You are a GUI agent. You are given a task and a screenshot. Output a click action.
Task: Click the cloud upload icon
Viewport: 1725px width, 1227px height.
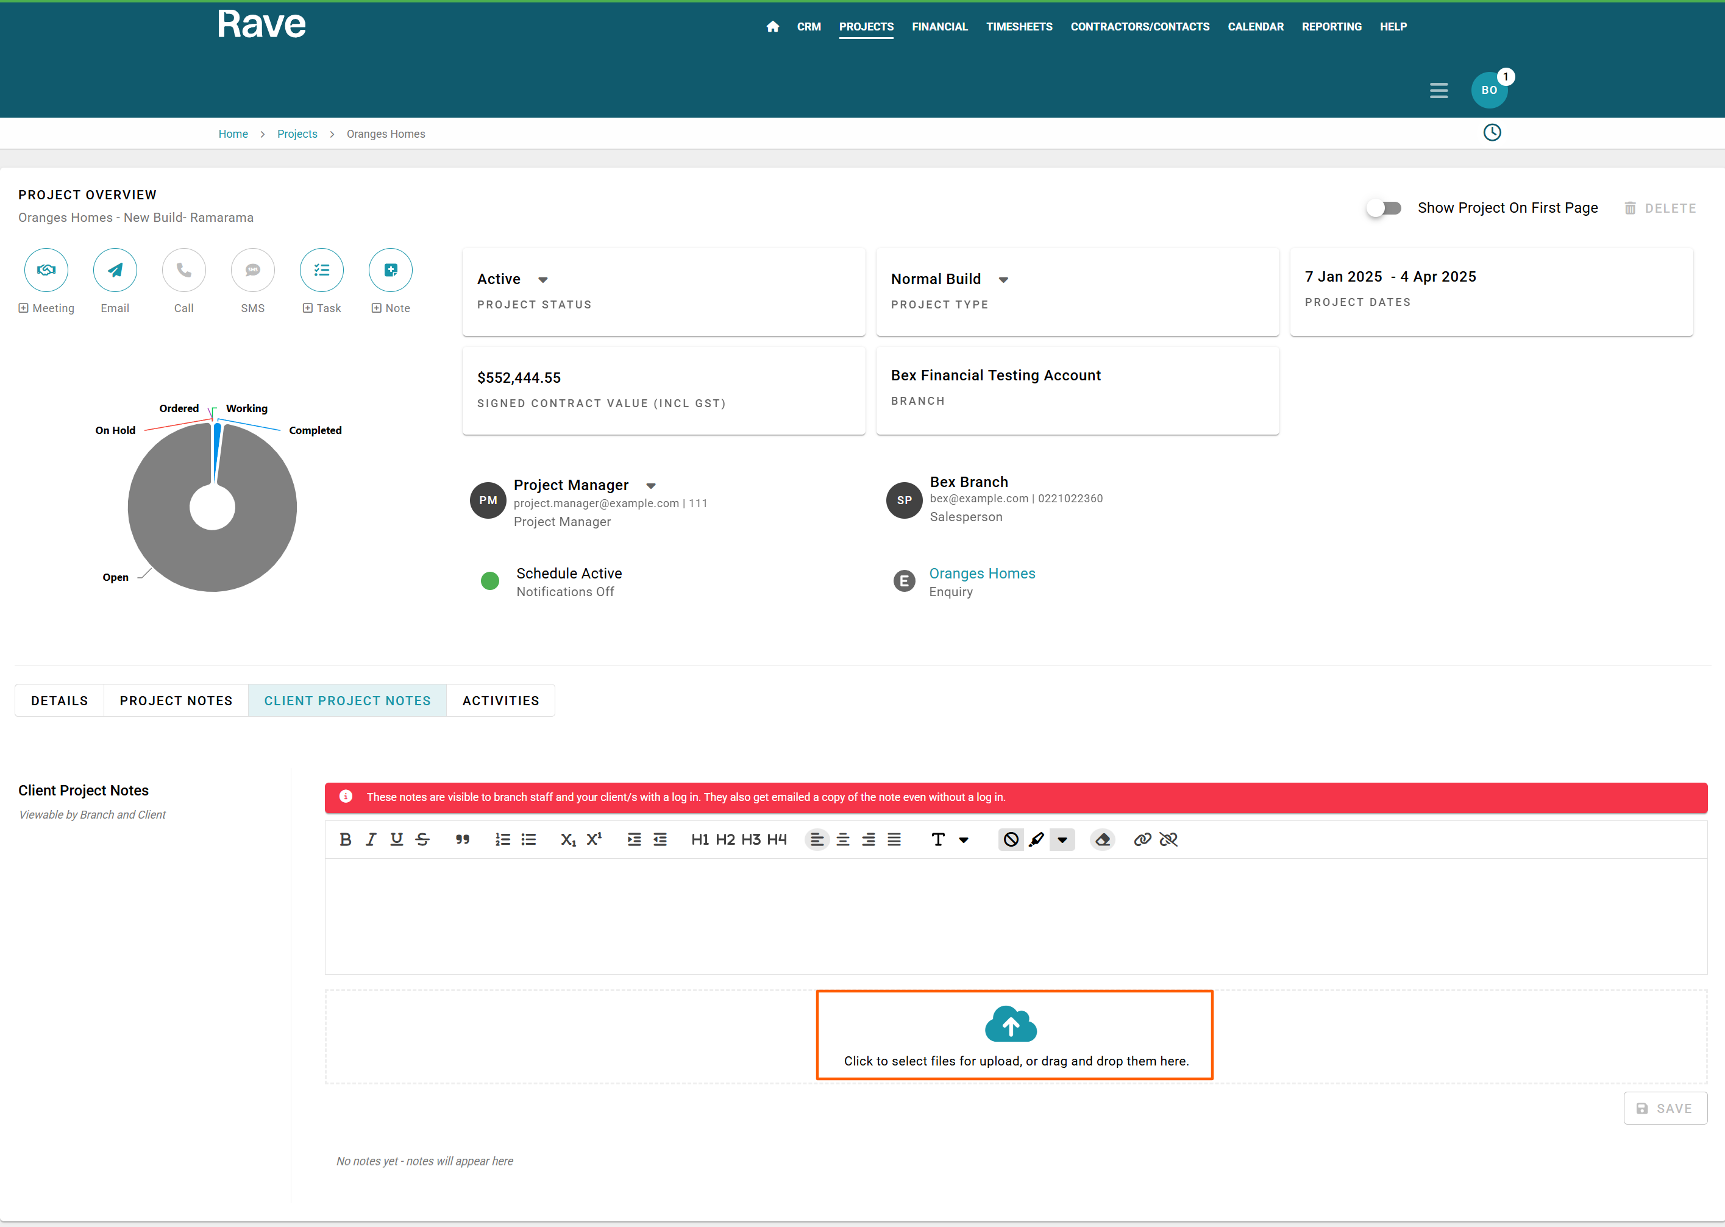[1010, 1025]
